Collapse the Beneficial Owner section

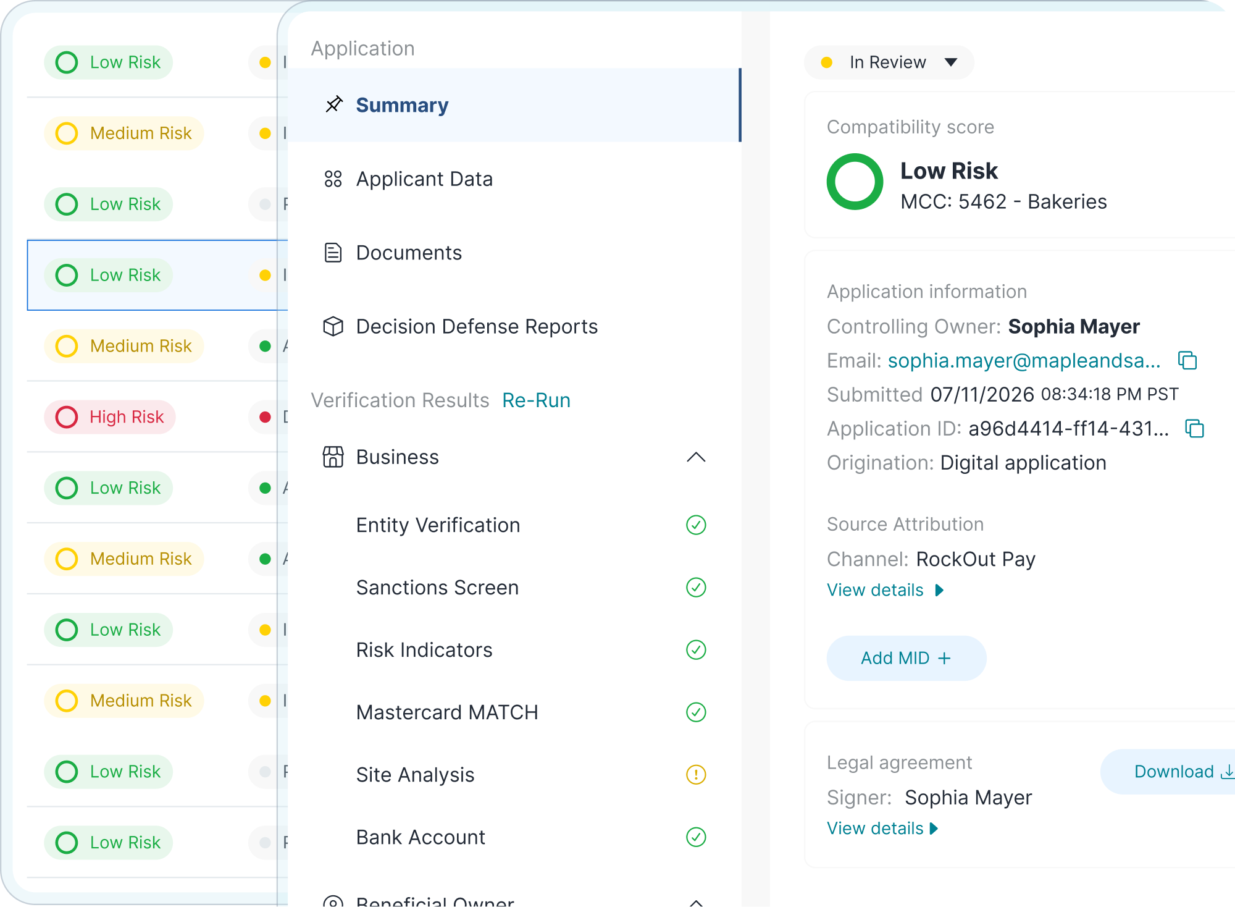pyautogui.click(x=696, y=903)
